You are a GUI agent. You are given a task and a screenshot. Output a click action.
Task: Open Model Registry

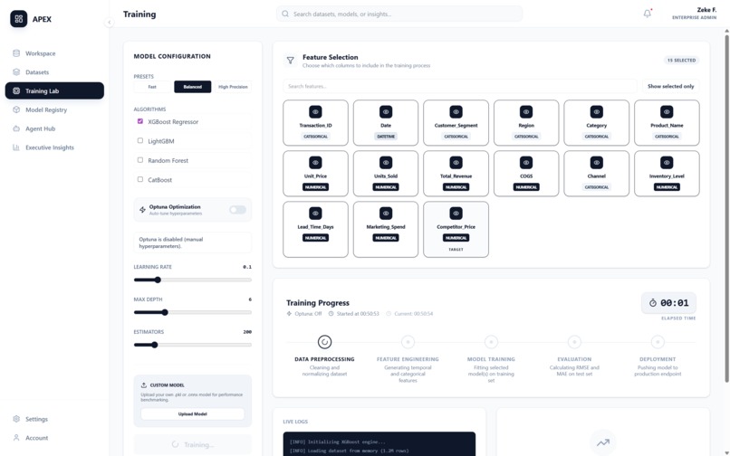[54, 109]
